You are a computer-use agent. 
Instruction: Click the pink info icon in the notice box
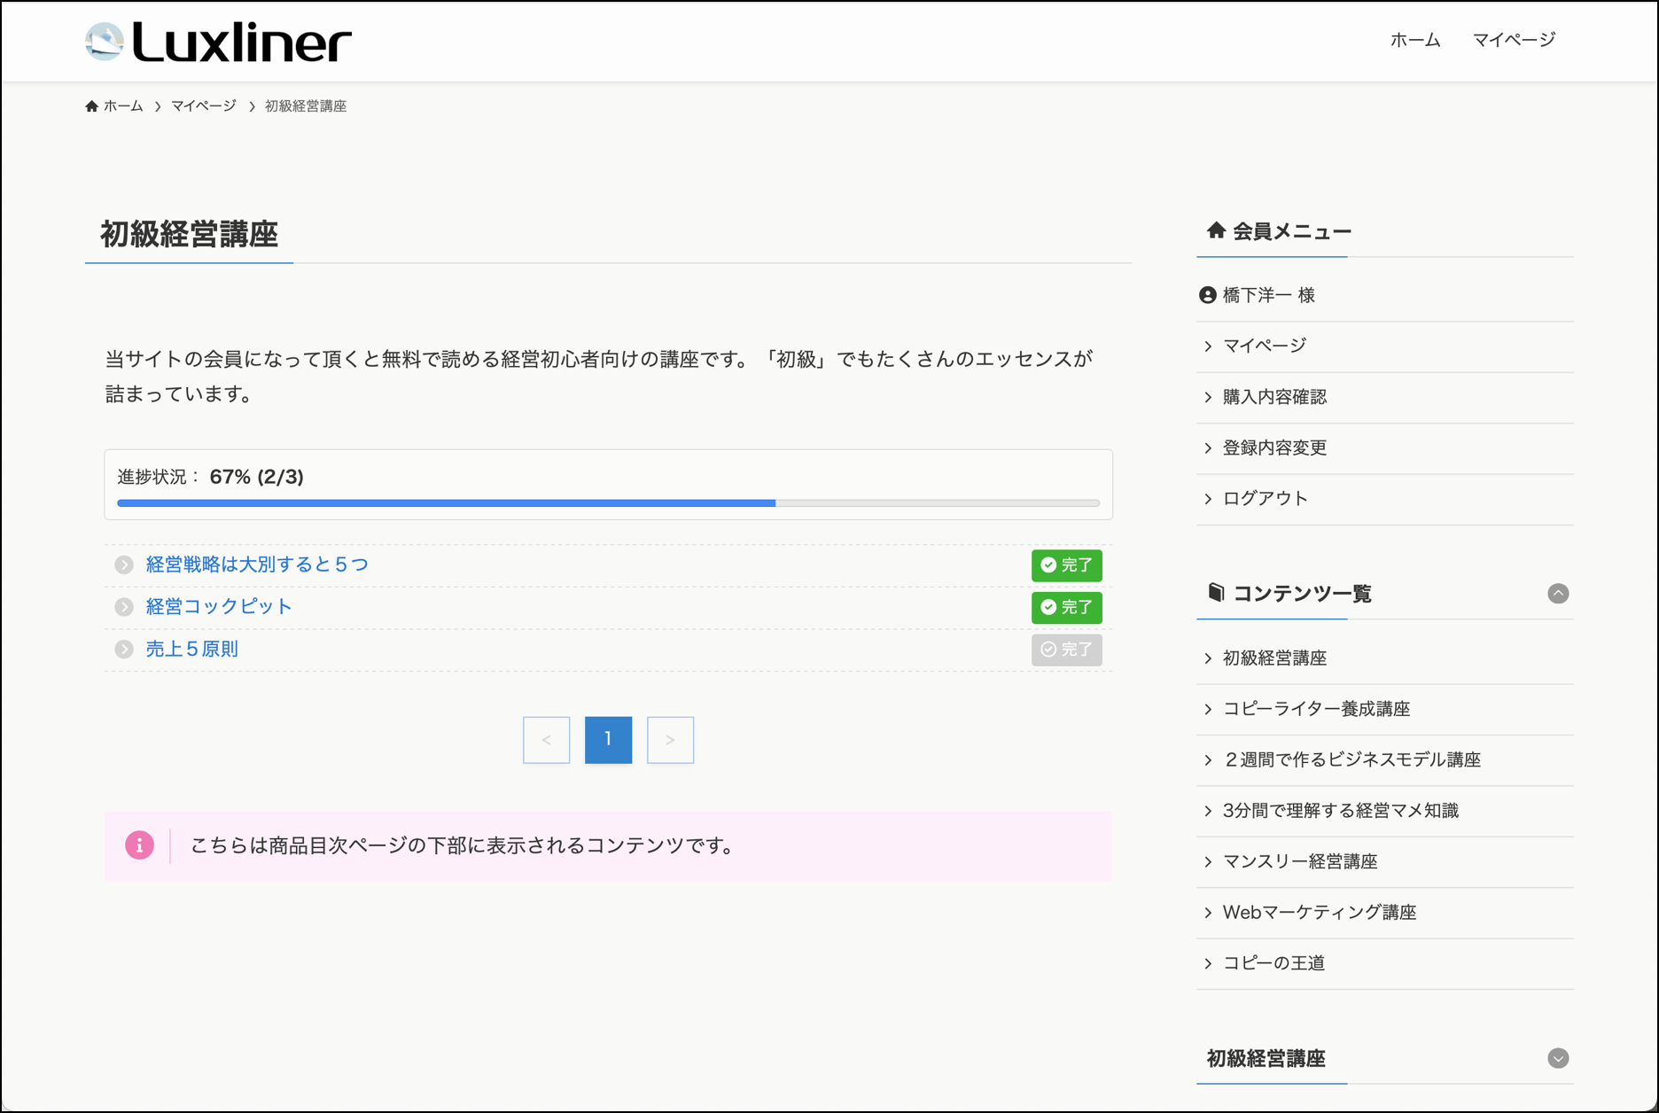pyautogui.click(x=139, y=845)
